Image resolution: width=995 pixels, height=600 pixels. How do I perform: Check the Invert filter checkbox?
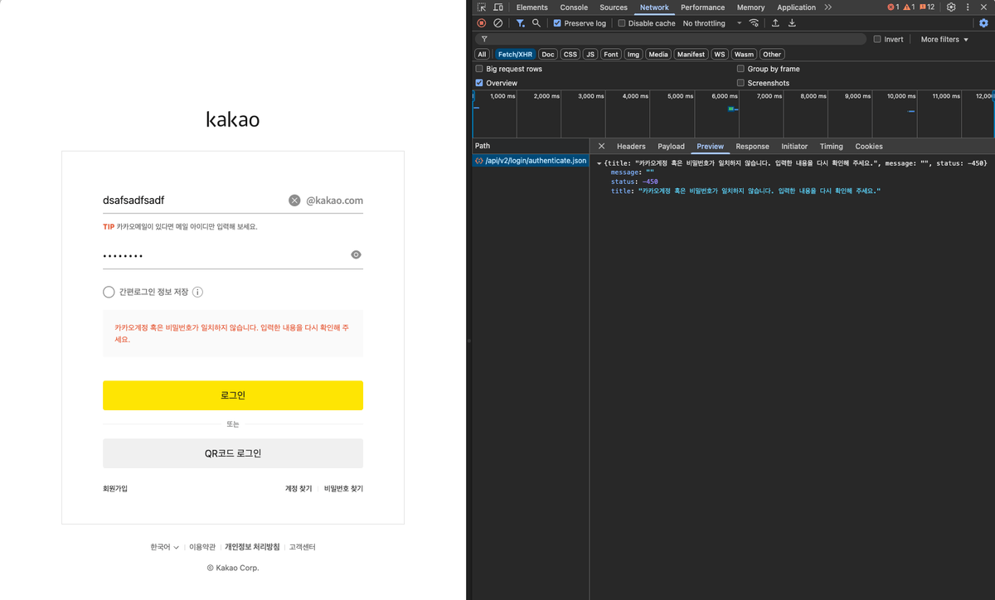point(877,39)
